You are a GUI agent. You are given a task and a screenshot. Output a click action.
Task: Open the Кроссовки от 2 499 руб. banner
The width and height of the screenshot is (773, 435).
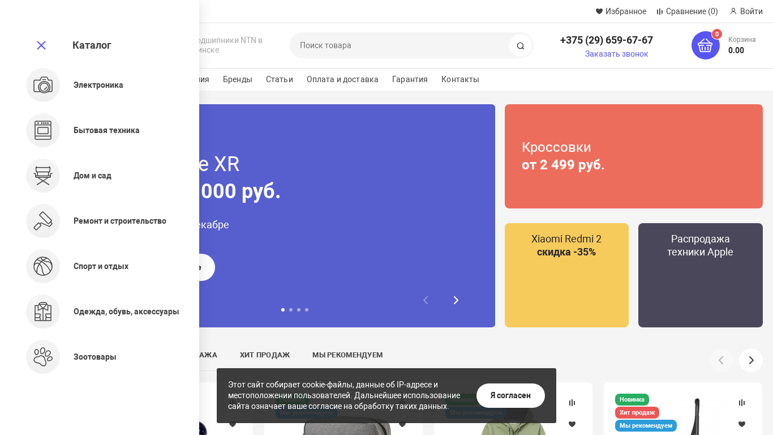[634, 156]
